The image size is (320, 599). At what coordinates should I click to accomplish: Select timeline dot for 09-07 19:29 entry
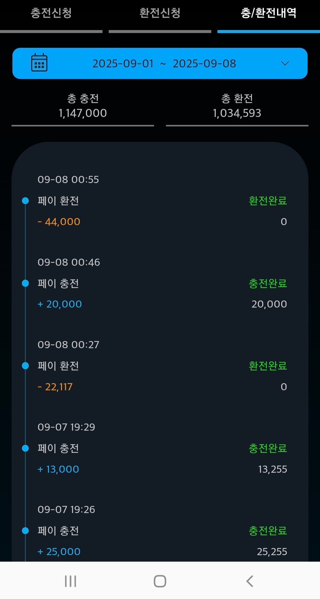(x=25, y=448)
